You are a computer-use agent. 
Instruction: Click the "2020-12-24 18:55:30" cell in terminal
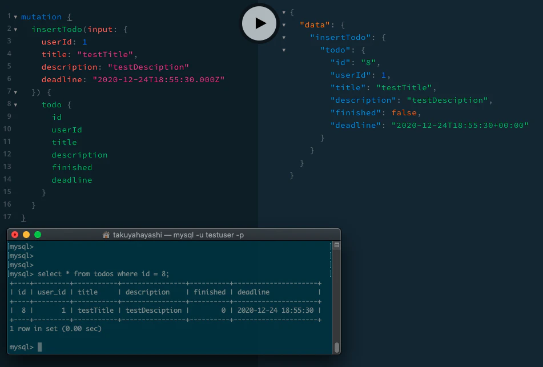[x=275, y=310]
